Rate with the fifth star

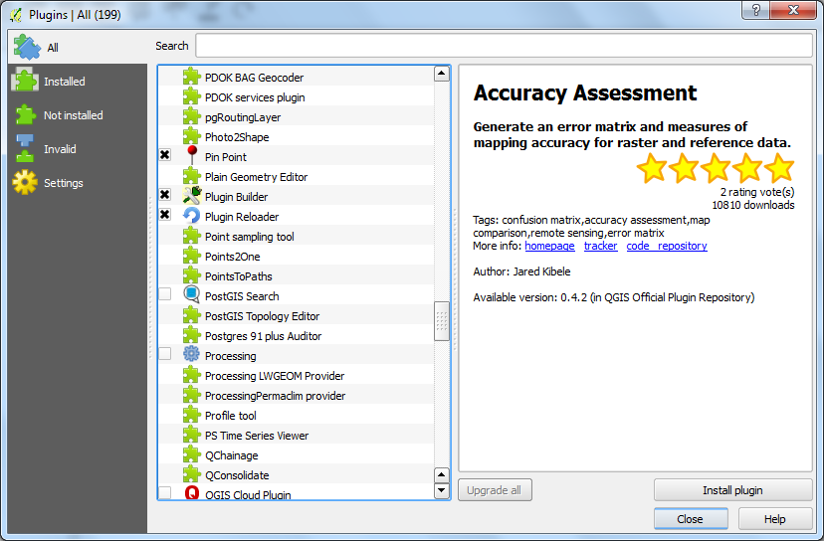(779, 169)
